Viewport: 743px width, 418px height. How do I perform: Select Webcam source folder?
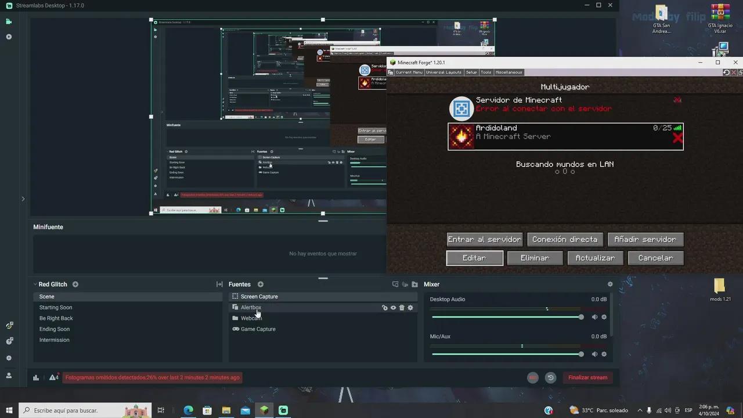pyautogui.click(x=323, y=318)
